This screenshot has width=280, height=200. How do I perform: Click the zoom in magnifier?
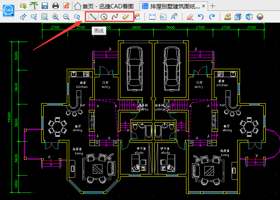56,17
